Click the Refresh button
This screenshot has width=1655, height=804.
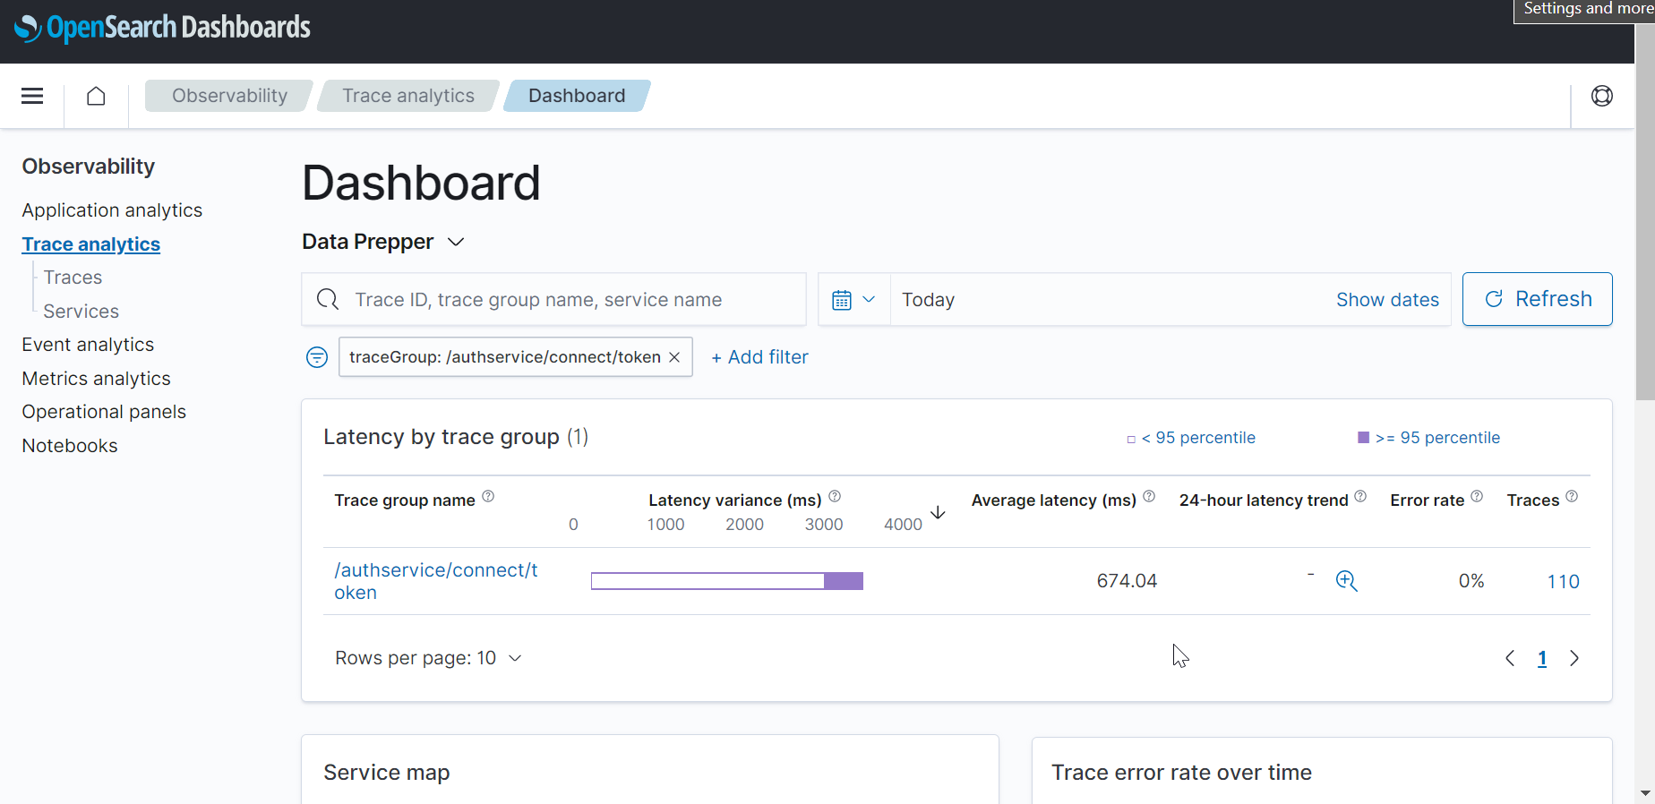[1537, 299]
